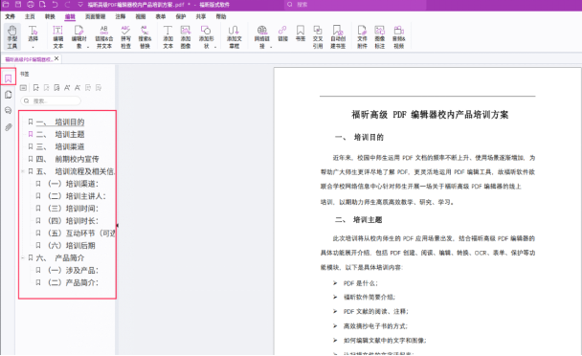The width and height of the screenshot is (582, 356).
Task: Open Link & Join Text (链接&合并文本)
Action: 104,36
